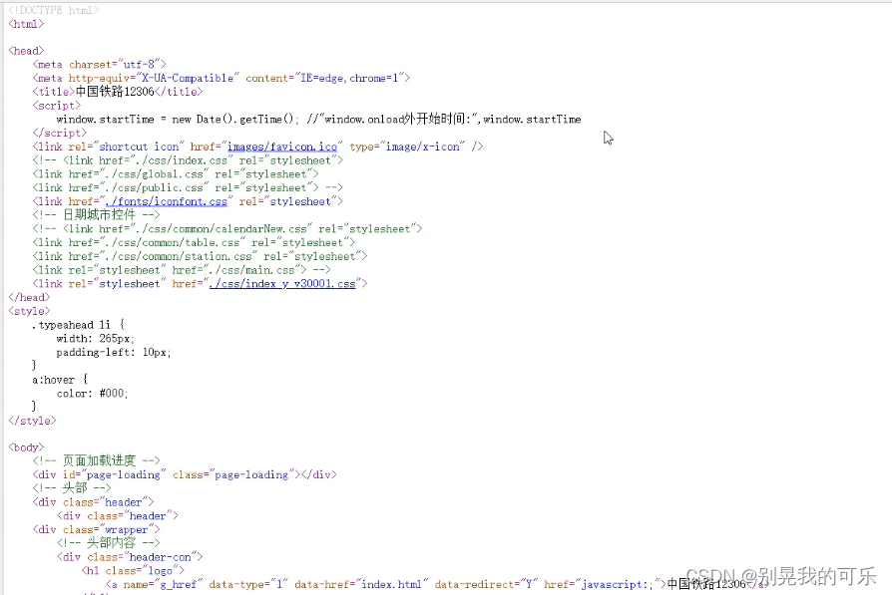Click the ./css/public.css line
The image size is (892, 595).
pyautogui.click(x=188, y=187)
